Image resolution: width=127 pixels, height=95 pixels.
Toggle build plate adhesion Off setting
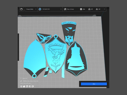coord(98,9)
